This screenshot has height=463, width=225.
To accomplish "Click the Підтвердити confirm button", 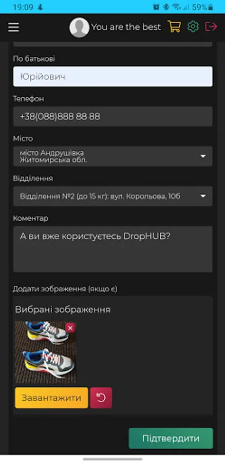I will point(171,438).
